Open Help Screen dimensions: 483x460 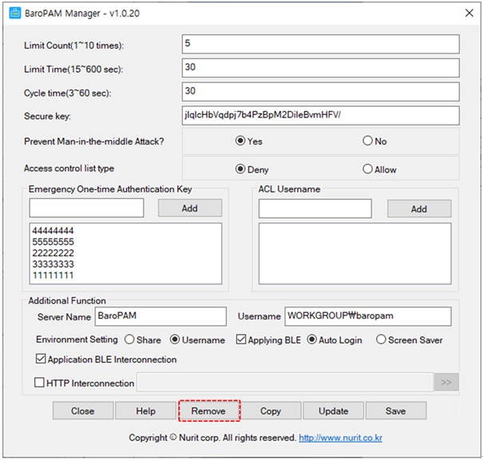(146, 410)
